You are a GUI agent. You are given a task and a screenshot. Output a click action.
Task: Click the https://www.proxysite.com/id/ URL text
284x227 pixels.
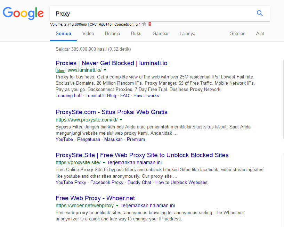coord(87,120)
